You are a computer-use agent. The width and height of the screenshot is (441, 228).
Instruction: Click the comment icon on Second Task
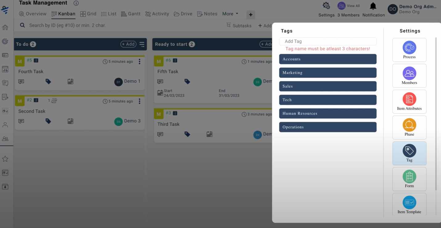tap(21, 121)
